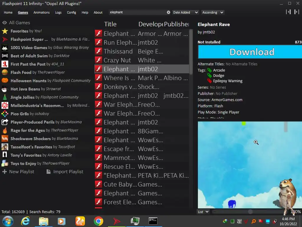This screenshot has height=227, width=302.
Task: Sort by the Title column header
Action: (x=110, y=24)
